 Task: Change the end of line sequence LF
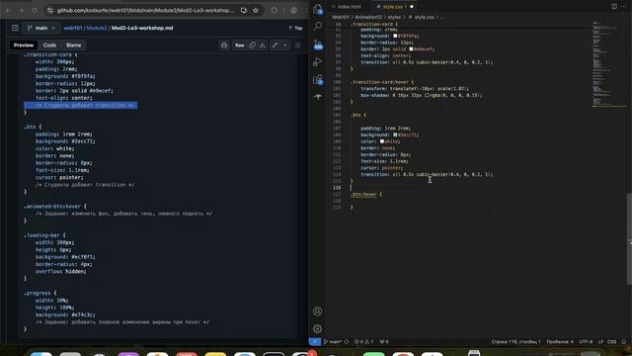tap(600, 342)
